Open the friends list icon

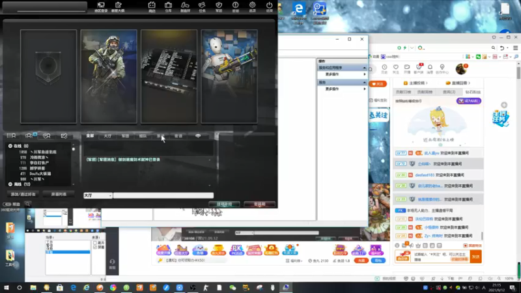11,135
